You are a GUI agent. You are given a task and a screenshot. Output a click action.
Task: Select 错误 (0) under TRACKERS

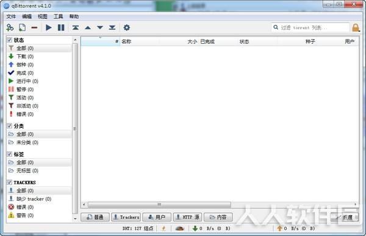(39, 207)
